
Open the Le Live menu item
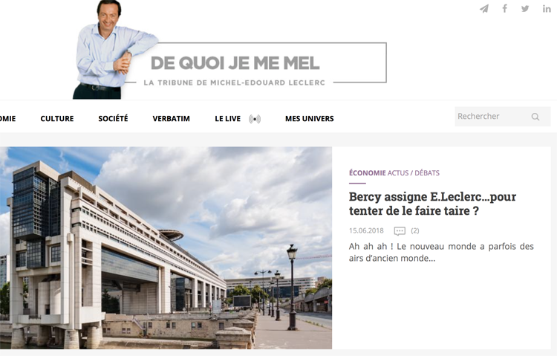(x=228, y=118)
